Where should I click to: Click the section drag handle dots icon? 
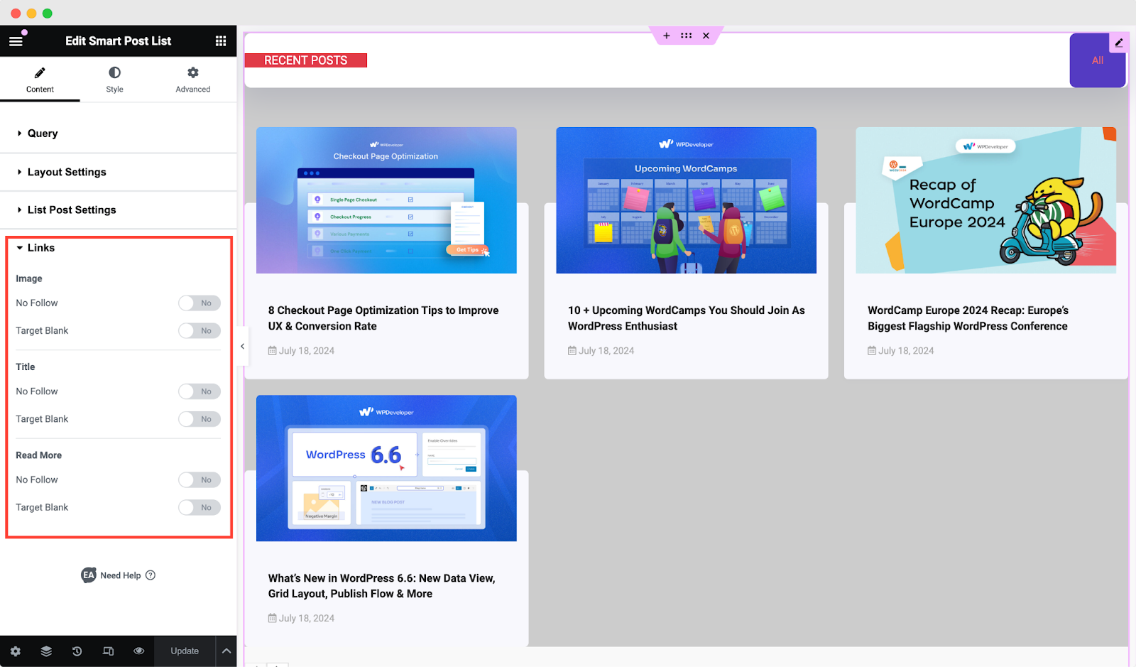(x=686, y=36)
